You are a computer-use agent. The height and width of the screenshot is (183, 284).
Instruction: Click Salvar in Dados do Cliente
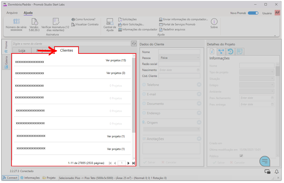click(x=149, y=162)
